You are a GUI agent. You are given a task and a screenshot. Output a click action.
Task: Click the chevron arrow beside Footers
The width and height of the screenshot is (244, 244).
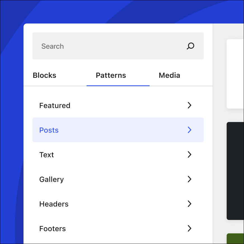pos(189,228)
